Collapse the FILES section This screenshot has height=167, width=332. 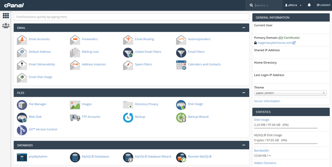pos(244,93)
